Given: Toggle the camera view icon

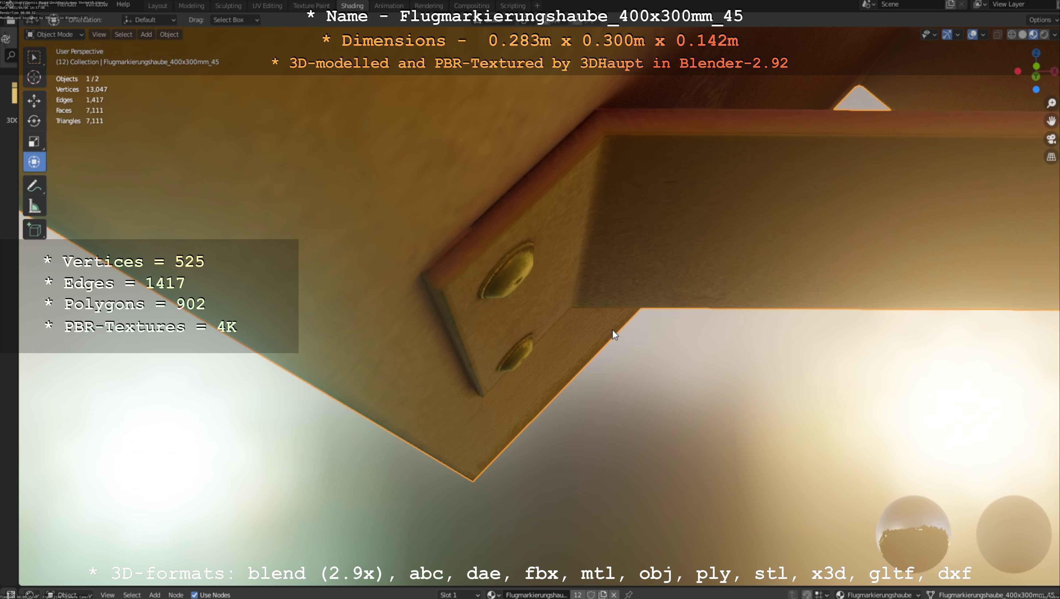Looking at the screenshot, I should (x=1051, y=139).
